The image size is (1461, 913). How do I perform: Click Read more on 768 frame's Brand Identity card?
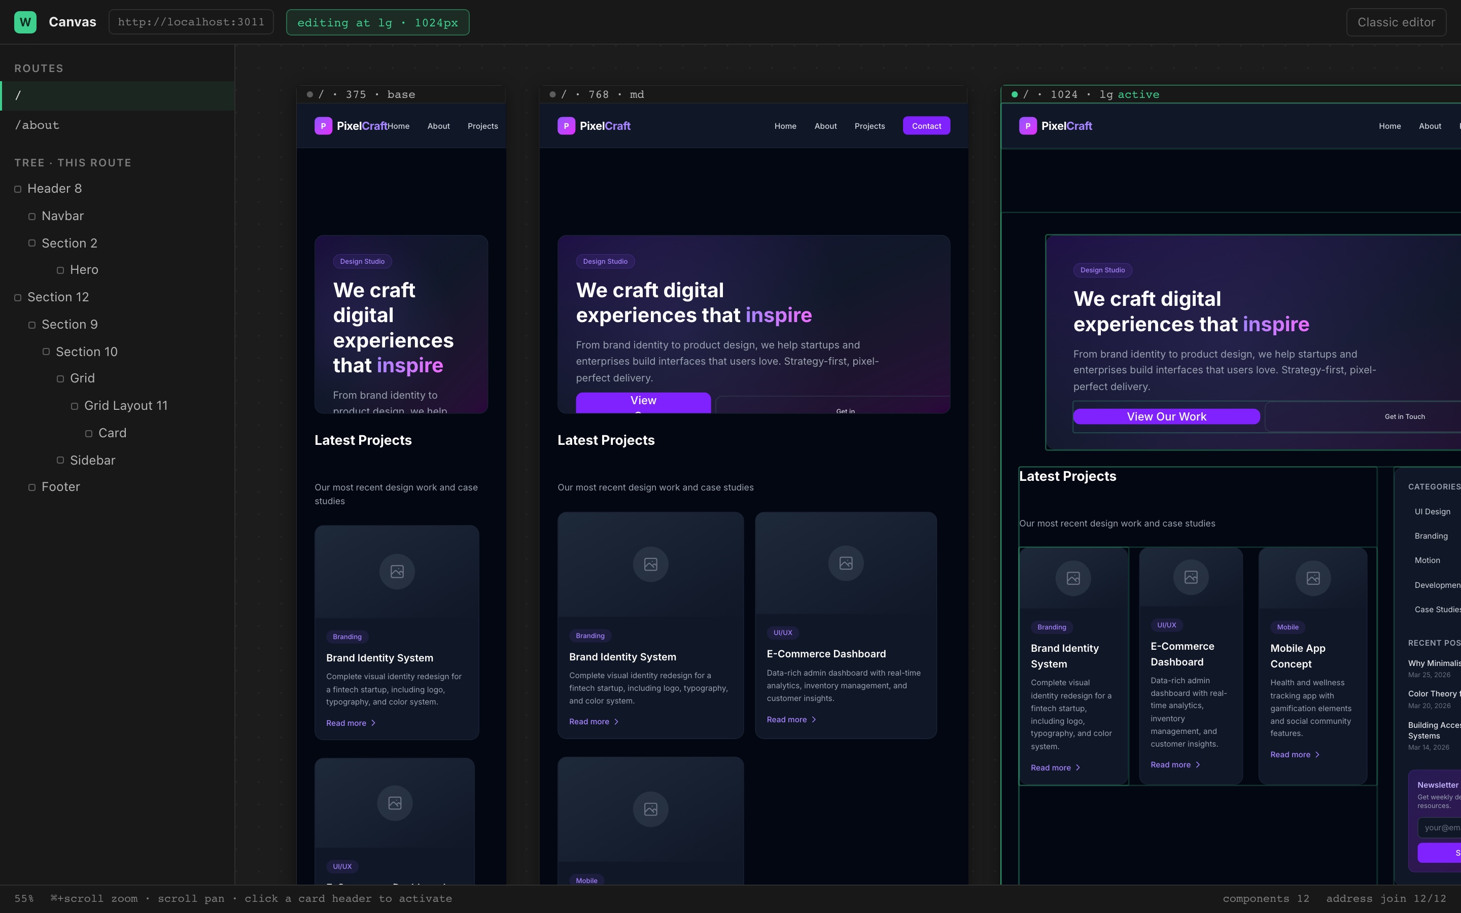coord(594,722)
